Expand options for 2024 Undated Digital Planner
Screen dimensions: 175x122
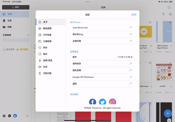(171, 46)
